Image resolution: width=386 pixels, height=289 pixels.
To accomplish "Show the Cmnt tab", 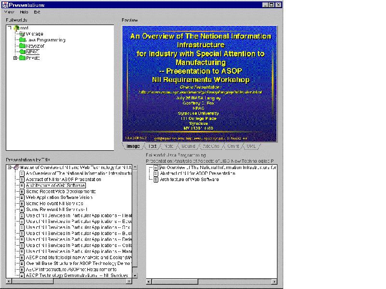I will 233,146.
